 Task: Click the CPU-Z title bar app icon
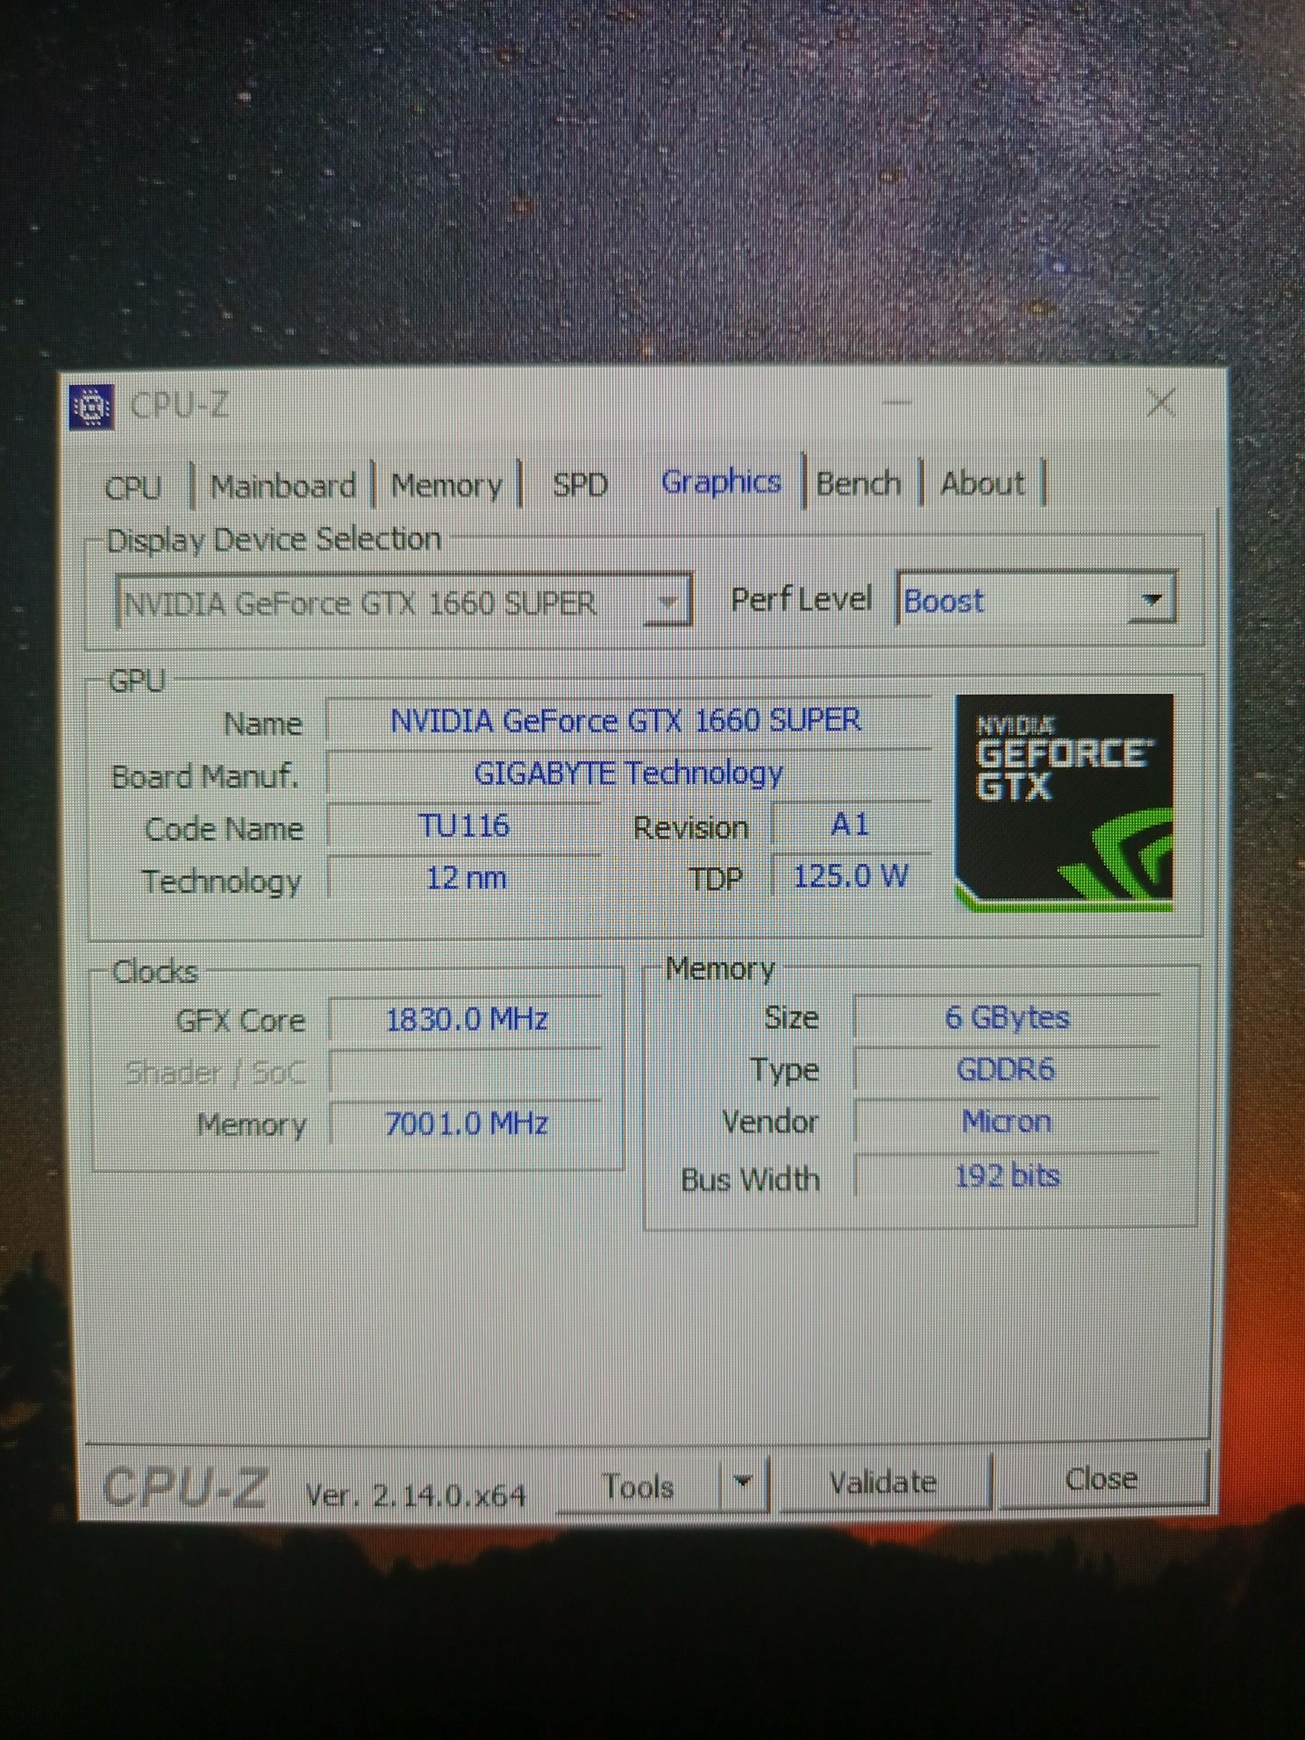coord(91,407)
